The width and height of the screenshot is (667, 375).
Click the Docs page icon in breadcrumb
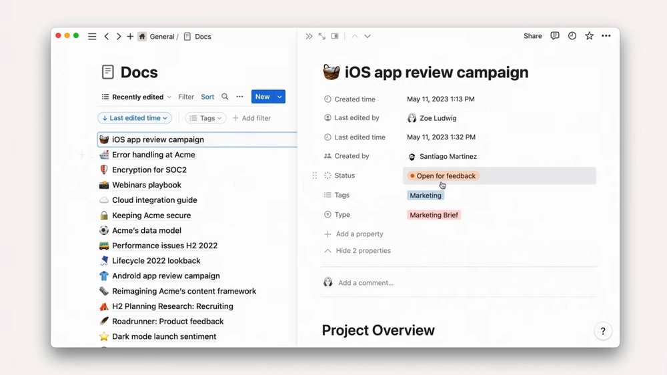(x=187, y=37)
